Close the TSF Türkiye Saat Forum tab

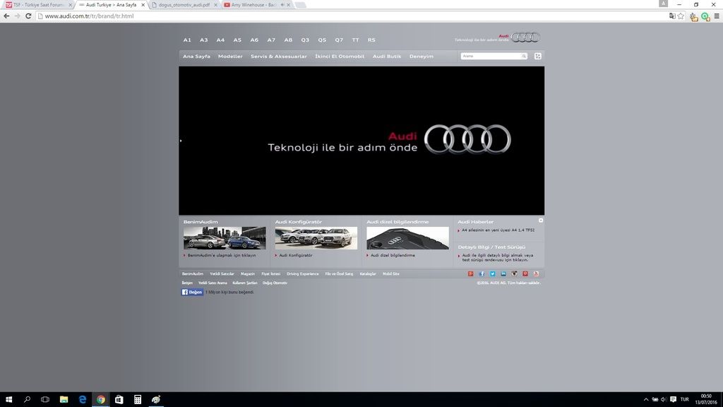(70, 5)
